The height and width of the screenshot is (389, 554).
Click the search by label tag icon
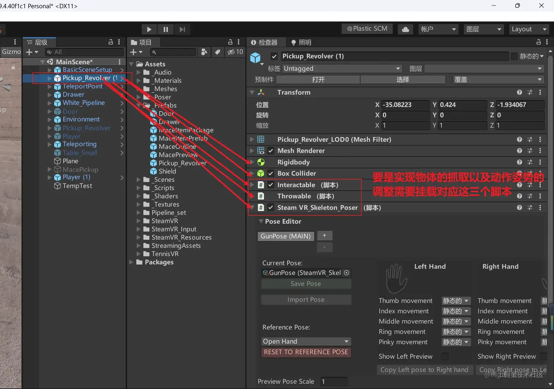click(218, 52)
